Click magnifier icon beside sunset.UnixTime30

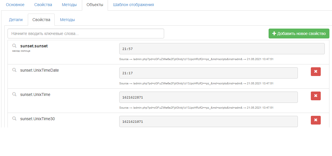point(14,118)
